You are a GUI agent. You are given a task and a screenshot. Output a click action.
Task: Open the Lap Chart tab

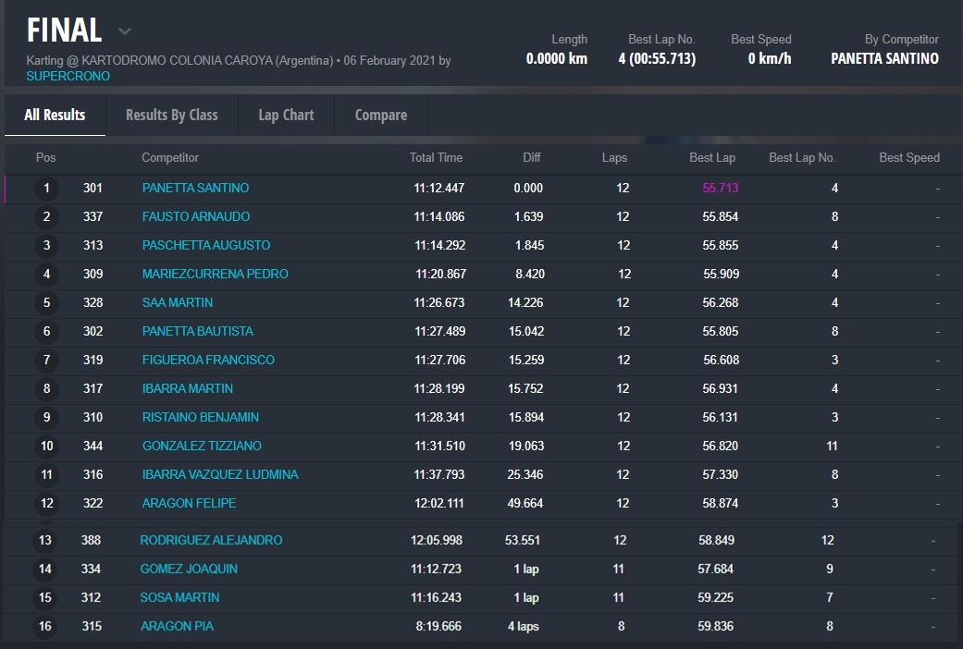286,115
